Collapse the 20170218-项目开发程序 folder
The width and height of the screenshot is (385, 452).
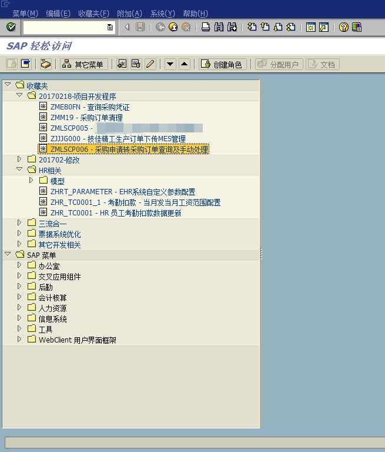click(19, 95)
